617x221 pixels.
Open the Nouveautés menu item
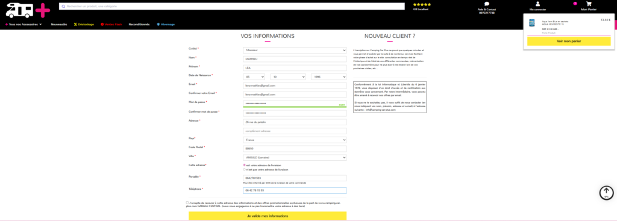point(59,24)
